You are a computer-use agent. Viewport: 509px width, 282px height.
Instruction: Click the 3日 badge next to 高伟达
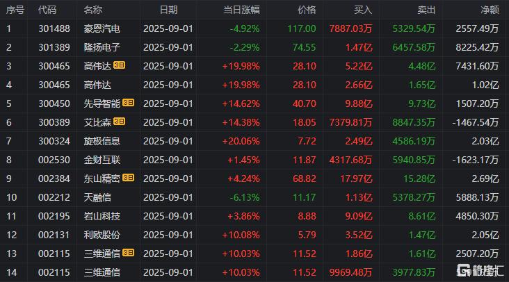click(x=119, y=65)
